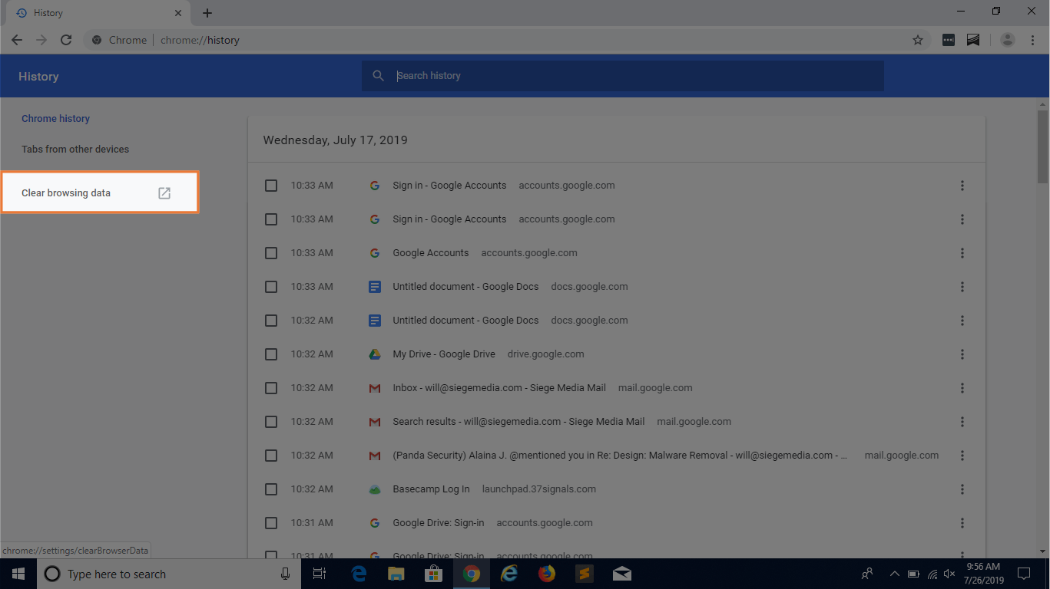This screenshot has height=589, width=1050.
Task: Open My Drive - Google Drive link
Action: [x=444, y=354]
